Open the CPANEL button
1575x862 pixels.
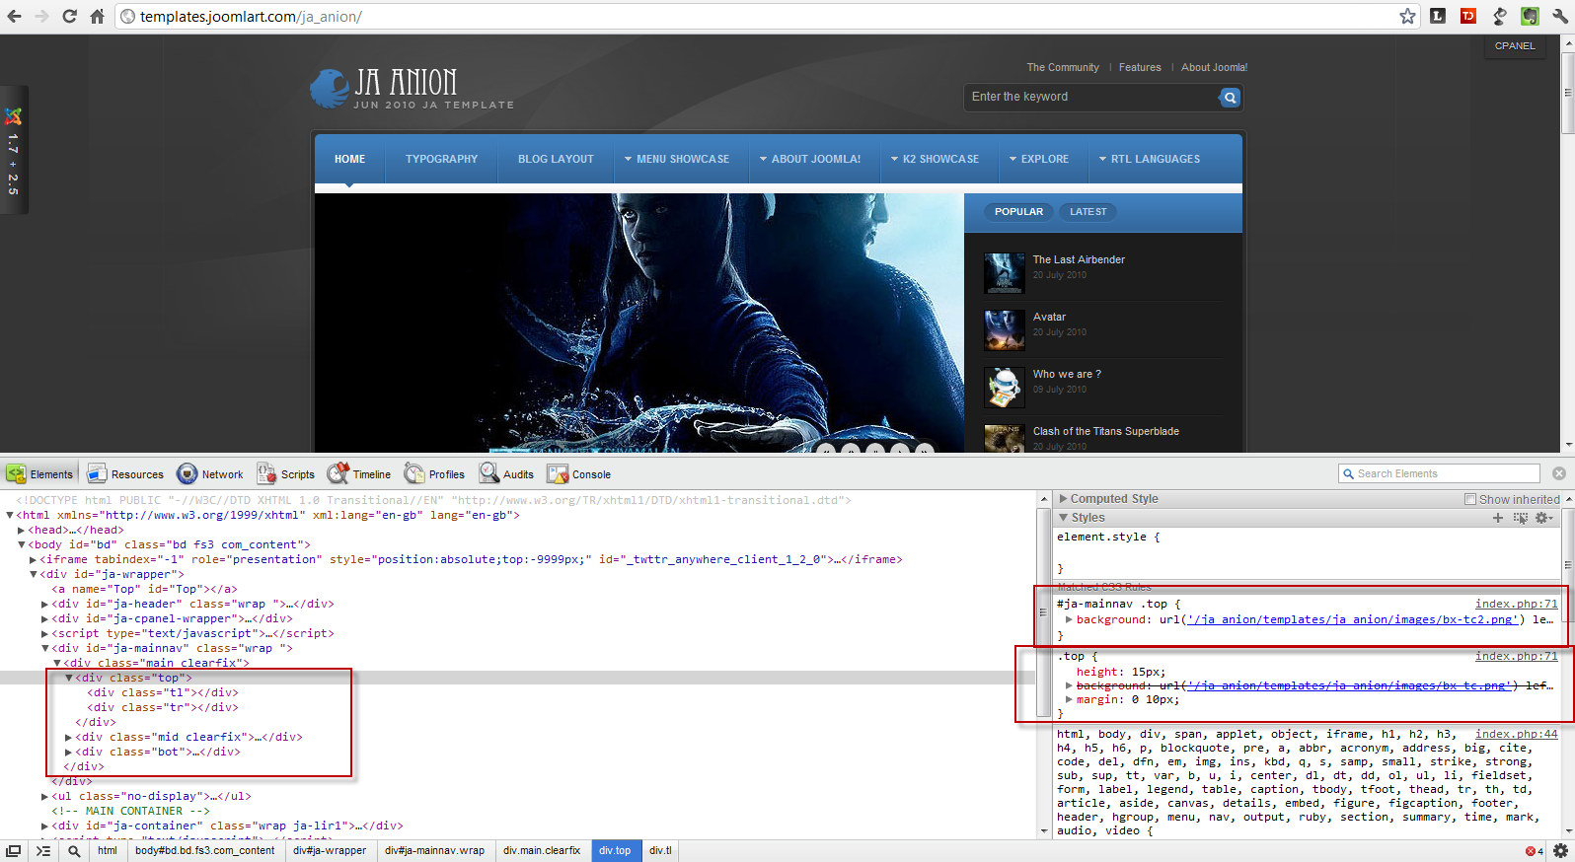[1514, 46]
